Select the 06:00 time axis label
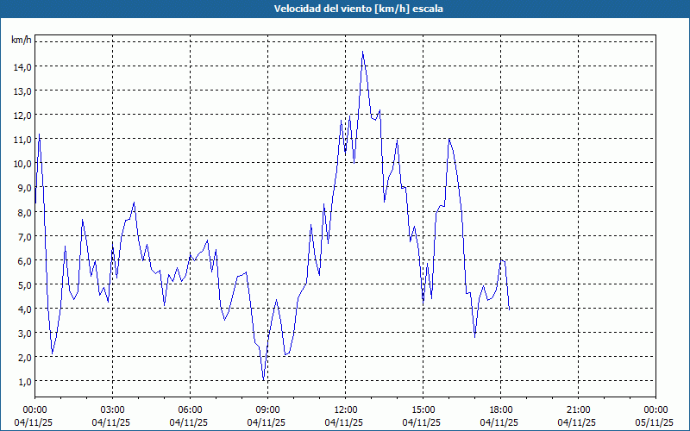Image resolution: width=690 pixels, height=431 pixels. pos(190,409)
